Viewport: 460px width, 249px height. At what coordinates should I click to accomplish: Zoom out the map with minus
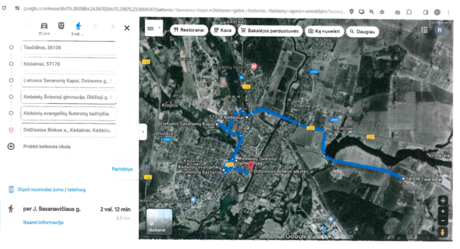[443, 221]
